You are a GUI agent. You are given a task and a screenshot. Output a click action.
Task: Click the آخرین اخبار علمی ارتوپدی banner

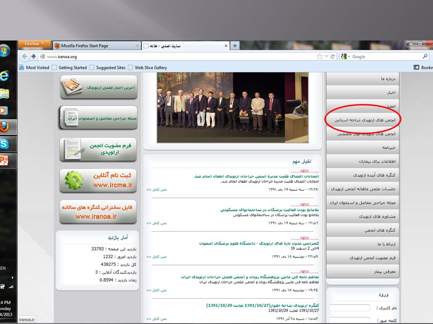click(99, 87)
